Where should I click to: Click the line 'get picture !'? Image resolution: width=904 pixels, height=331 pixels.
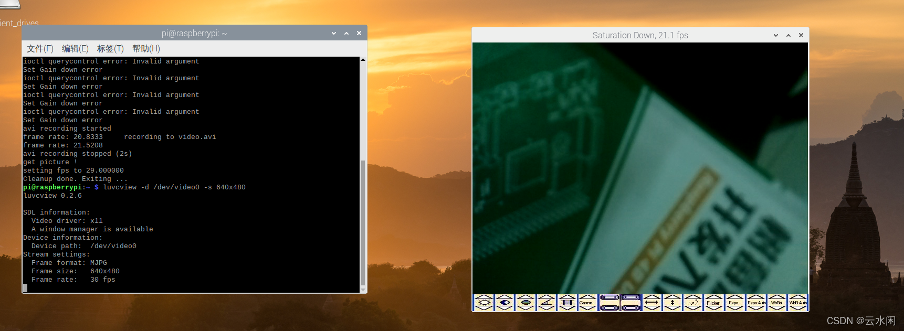pos(50,162)
